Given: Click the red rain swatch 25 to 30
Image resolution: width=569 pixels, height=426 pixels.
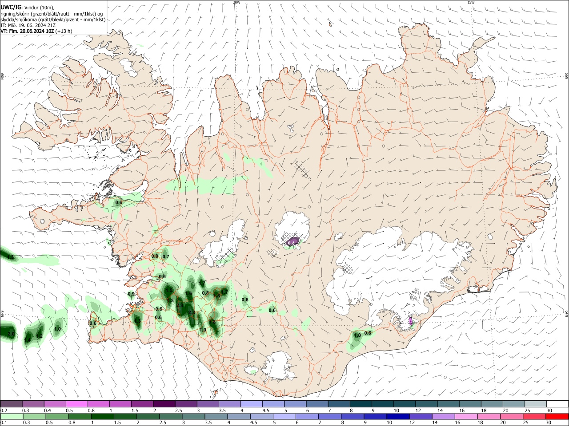Looking at the screenshot, I should [x=534, y=417].
